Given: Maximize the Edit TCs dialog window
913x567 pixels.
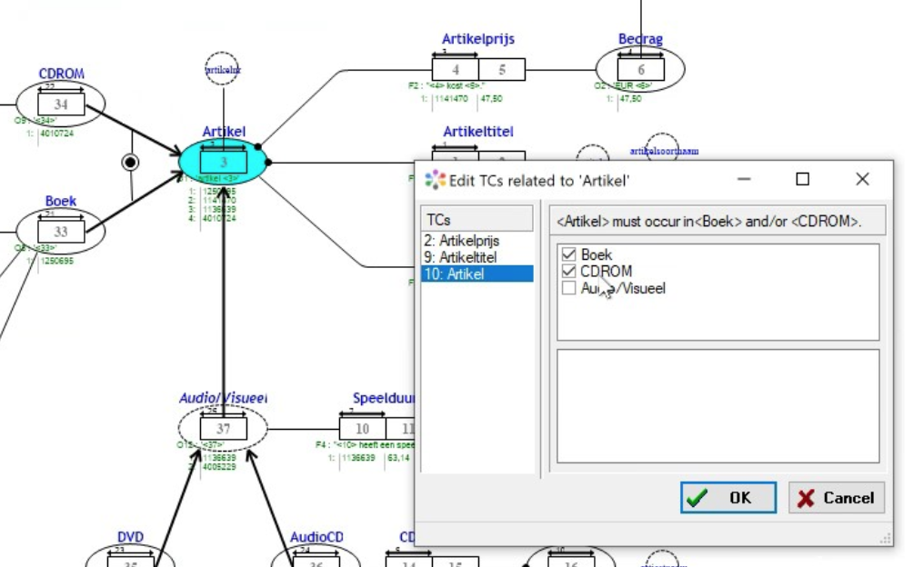Looking at the screenshot, I should (802, 179).
